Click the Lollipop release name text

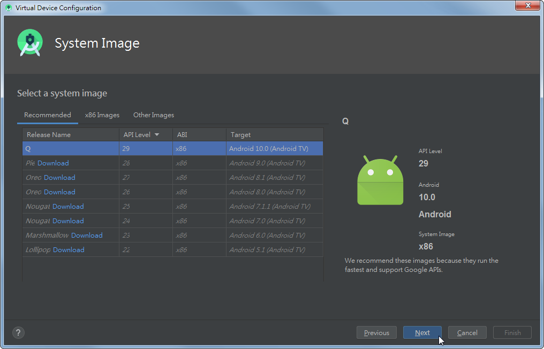tap(38, 250)
